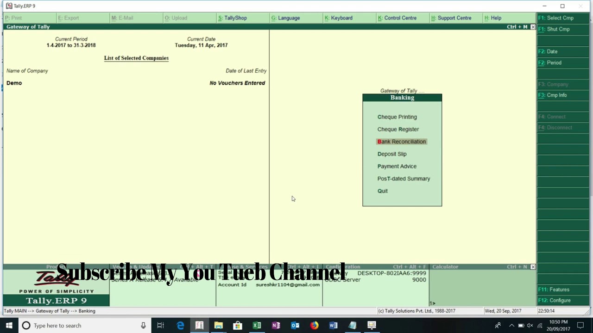Open Microsoft Store from taskbar
The height and width of the screenshot is (333, 593).
point(237,326)
